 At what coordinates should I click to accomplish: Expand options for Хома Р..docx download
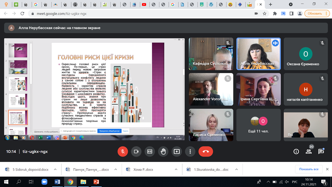[176, 170]
